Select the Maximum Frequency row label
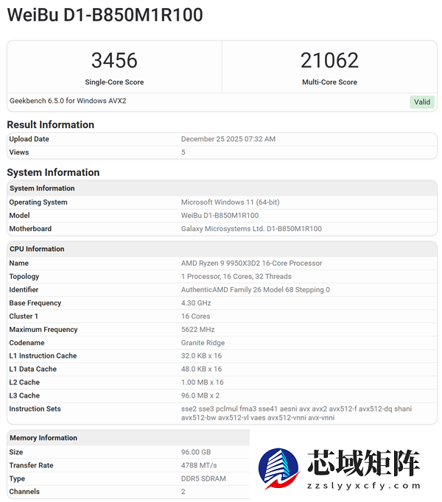The image size is (442, 502). [43, 330]
